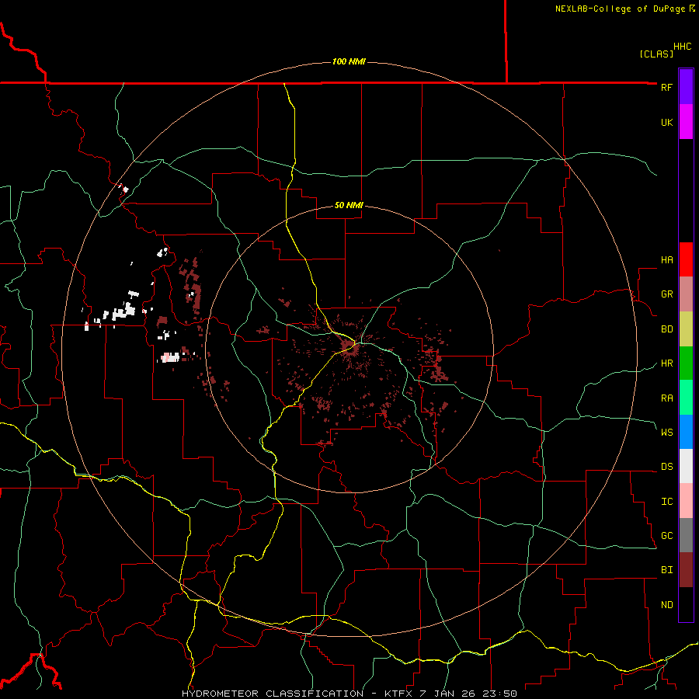
Task: Click the UK legend label
Action: point(666,122)
